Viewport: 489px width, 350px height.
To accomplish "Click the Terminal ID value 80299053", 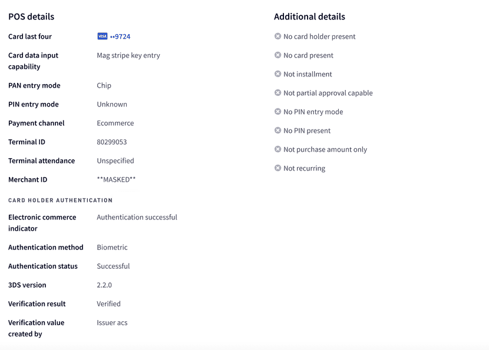I will [x=111, y=142].
